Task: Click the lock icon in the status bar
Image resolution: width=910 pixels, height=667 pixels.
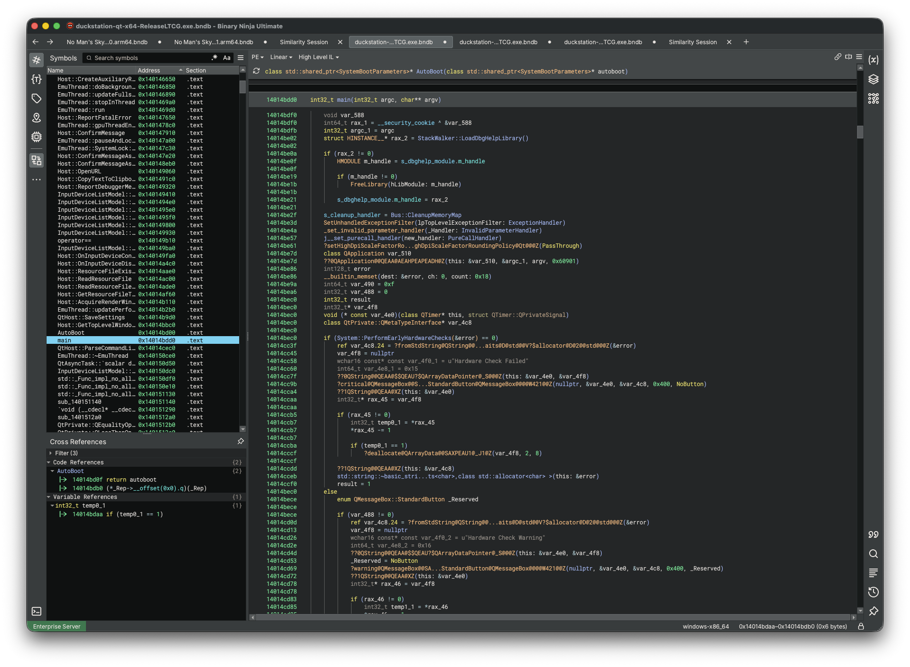Action: pos(861,626)
